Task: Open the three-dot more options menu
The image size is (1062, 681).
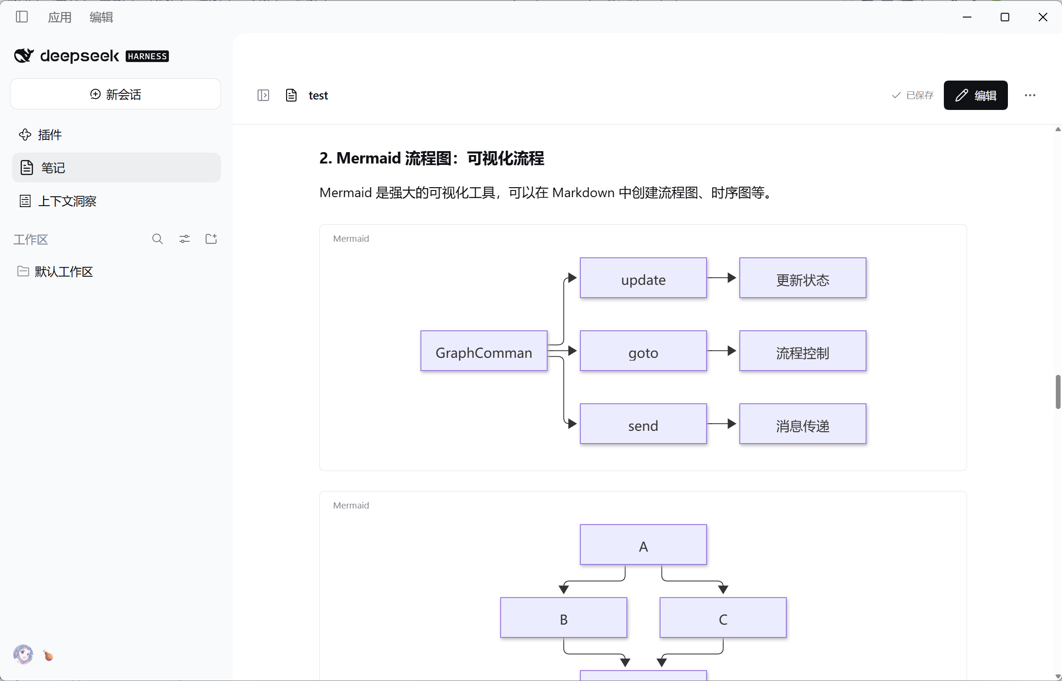Action: (x=1030, y=95)
